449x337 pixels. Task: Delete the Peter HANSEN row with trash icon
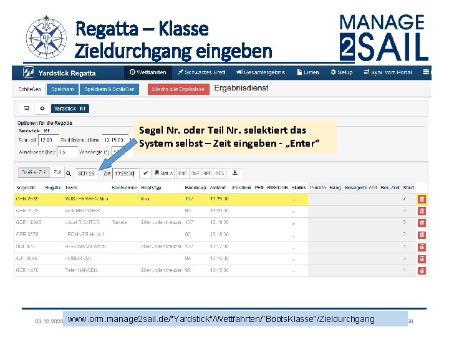[422, 270]
